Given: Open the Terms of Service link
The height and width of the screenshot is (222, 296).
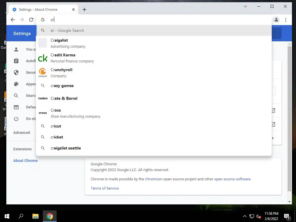Looking at the screenshot, I should 105,188.
